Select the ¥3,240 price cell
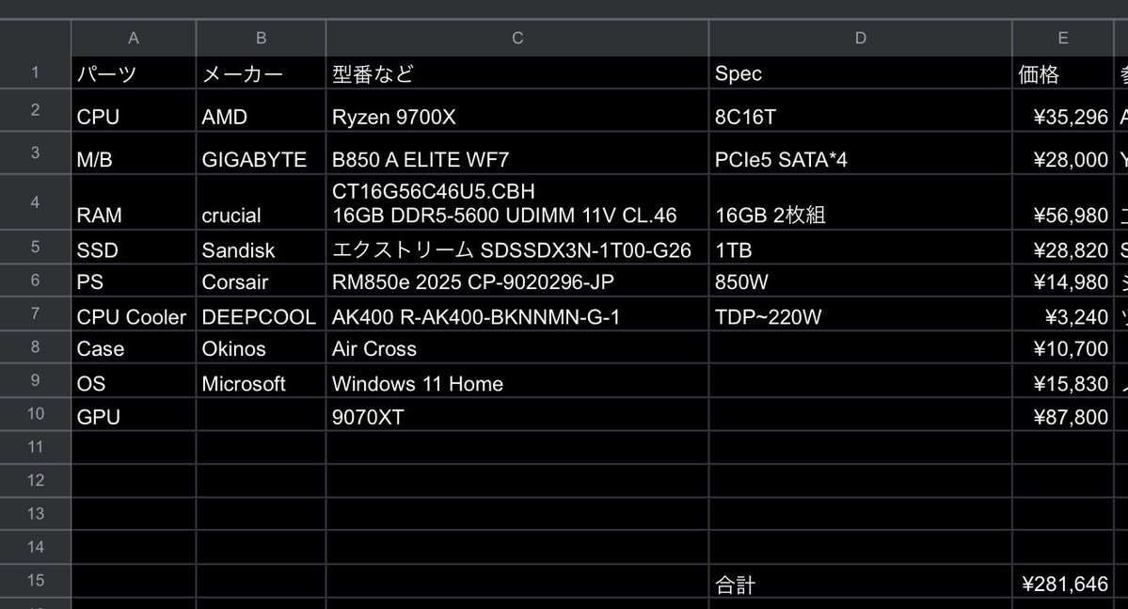 pos(1062,313)
